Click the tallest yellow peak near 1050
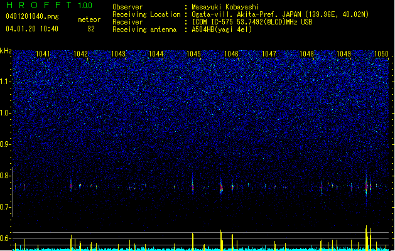Screen dimensions: 395x251 [367, 238]
